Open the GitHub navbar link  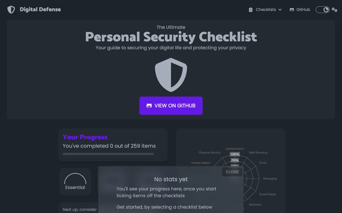[x=300, y=10]
